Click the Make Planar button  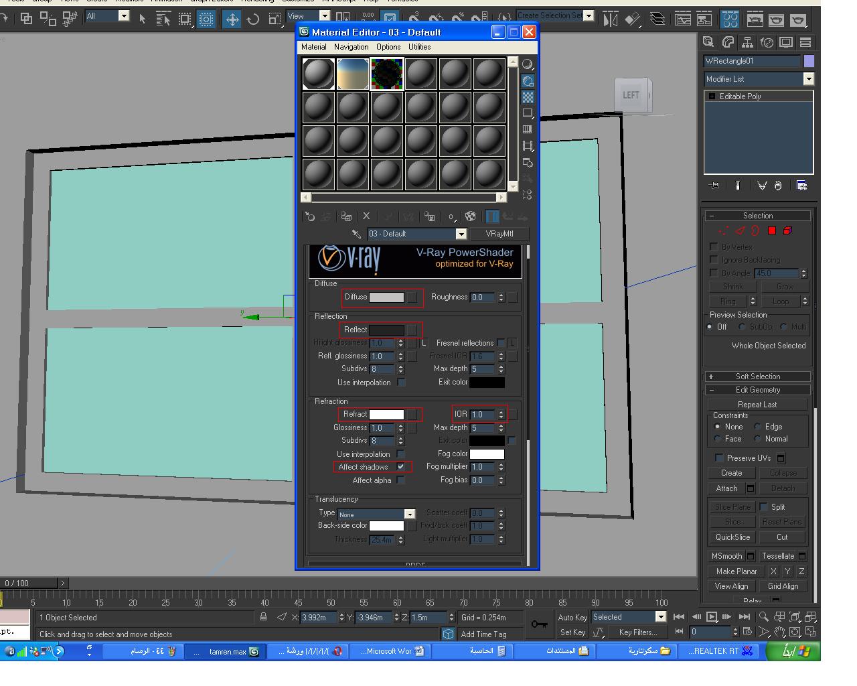(736, 571)
